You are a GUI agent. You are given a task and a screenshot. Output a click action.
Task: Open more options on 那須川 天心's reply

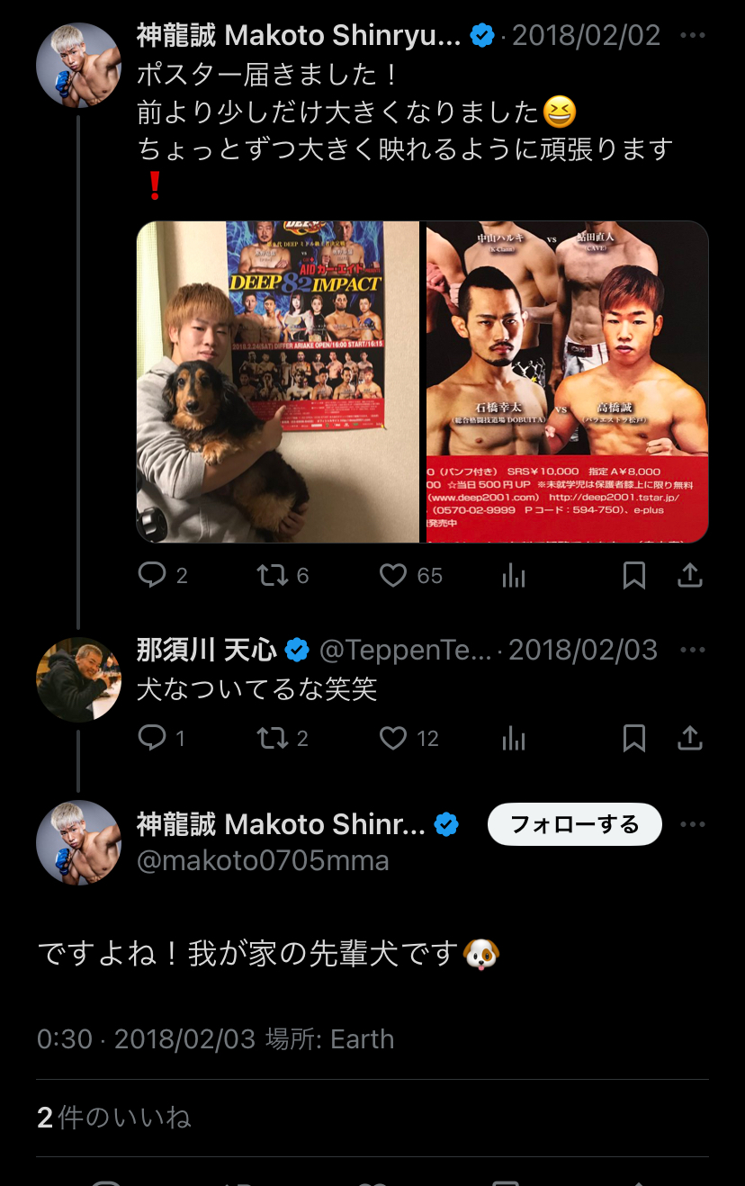click(x=693, y=650)
